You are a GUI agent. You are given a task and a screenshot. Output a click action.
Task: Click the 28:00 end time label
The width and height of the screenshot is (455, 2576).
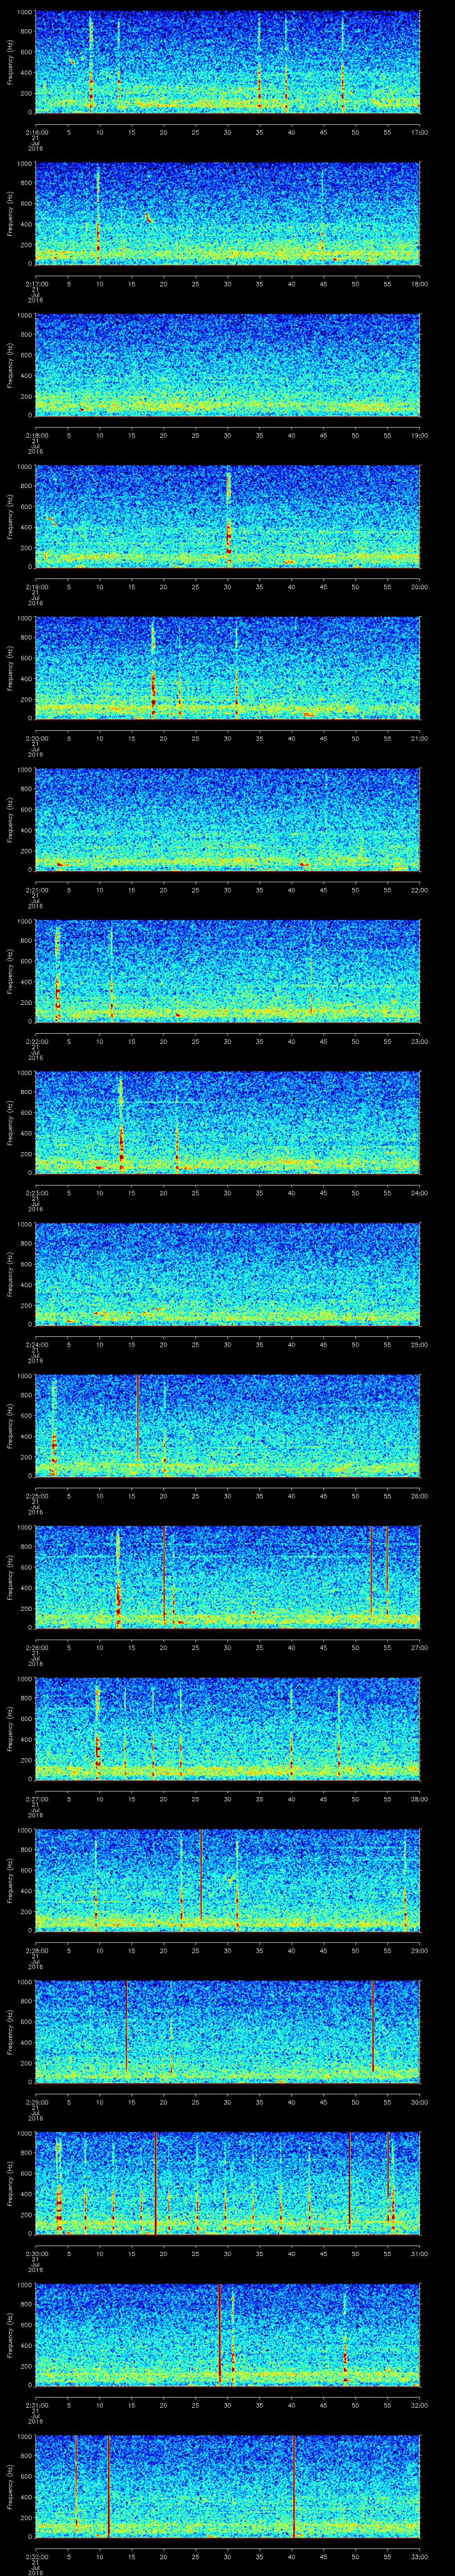420,1798
